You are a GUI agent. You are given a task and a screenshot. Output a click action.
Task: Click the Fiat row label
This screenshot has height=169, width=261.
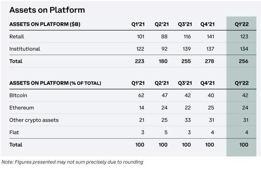(x=15, y=132)
